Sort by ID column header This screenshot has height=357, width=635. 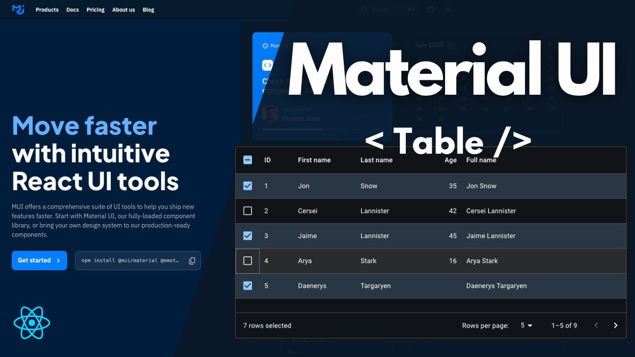[267, 160]
